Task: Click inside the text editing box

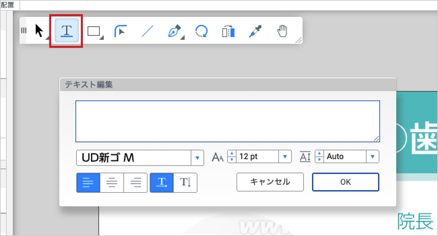Action: (228, 121)
